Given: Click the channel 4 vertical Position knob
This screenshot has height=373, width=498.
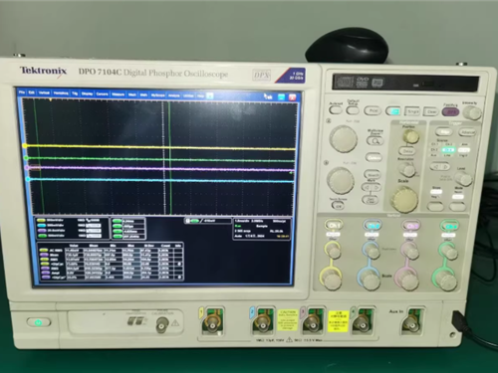Looking at the screenshot, I should pos(449,251).
